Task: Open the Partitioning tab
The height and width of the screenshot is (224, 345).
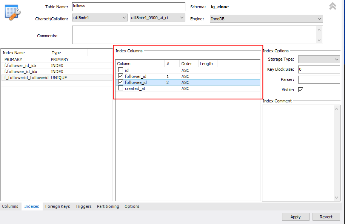Action: click(108, 206)
